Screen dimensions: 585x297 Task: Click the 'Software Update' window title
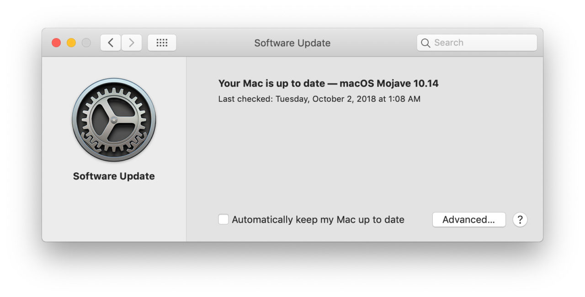coord(292,43)
